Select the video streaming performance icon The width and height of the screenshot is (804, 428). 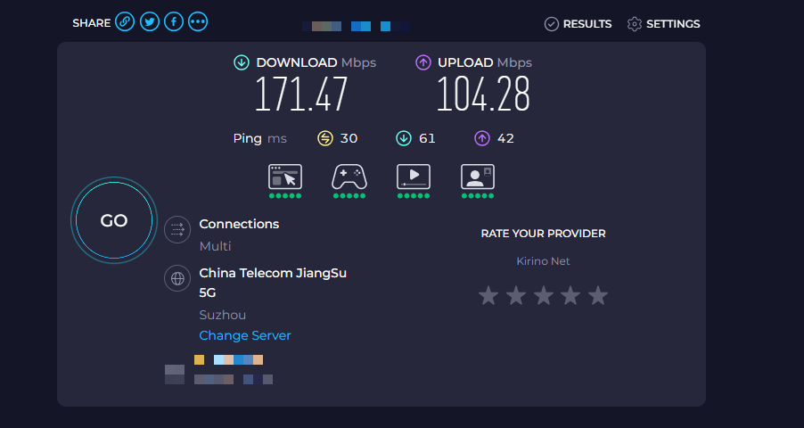pos(414,177)
